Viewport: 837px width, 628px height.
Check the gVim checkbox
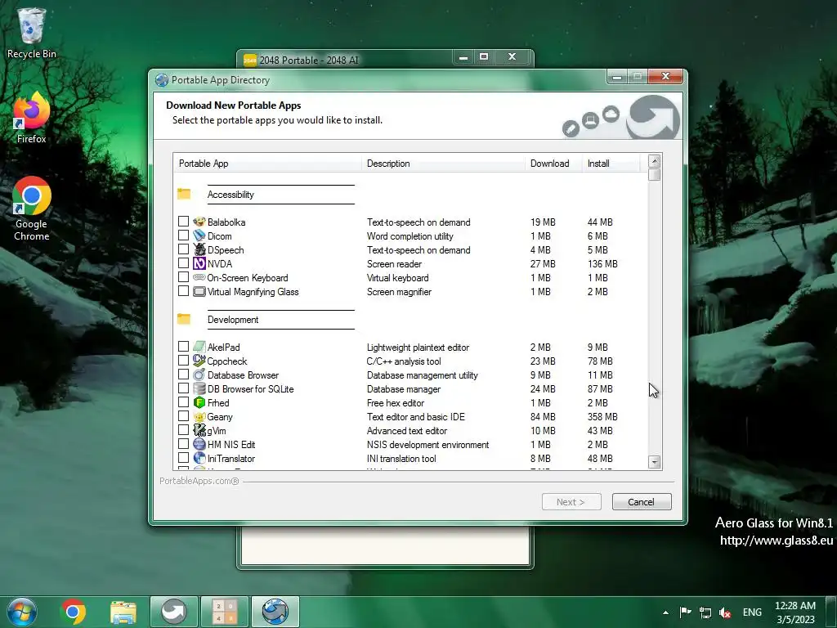pos(183,429)
